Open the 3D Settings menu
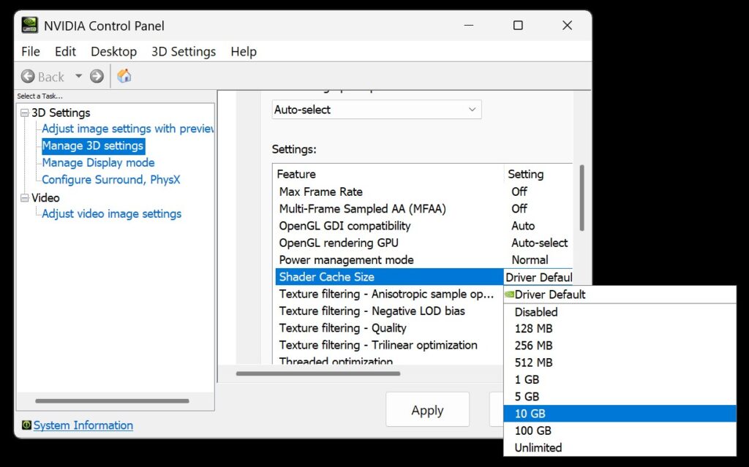 pos(184,51)
